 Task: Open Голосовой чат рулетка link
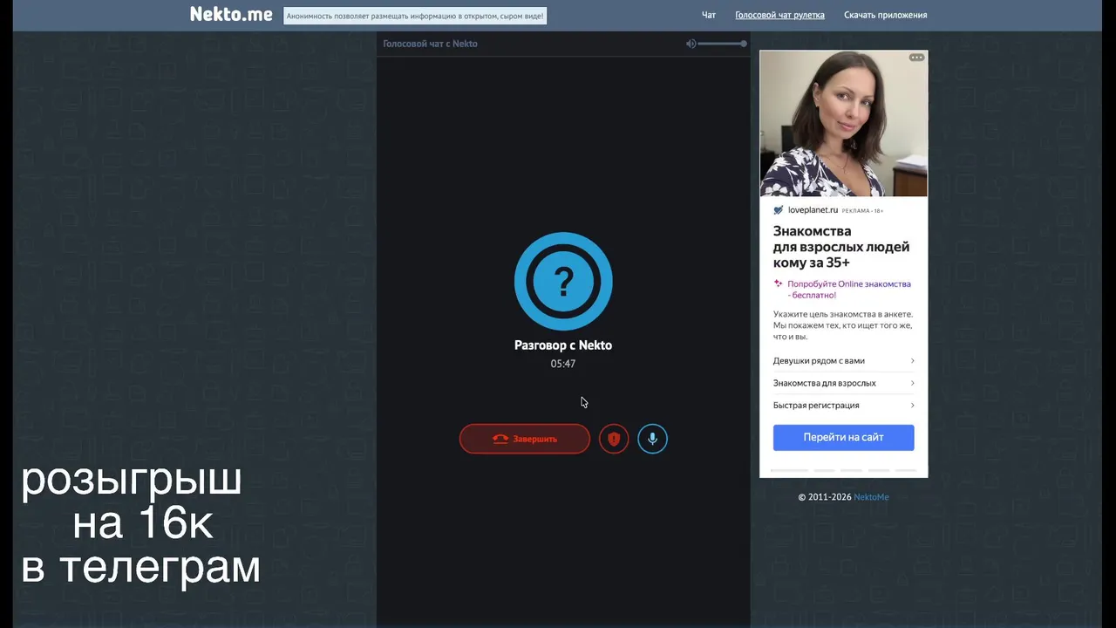click(779, 15)
